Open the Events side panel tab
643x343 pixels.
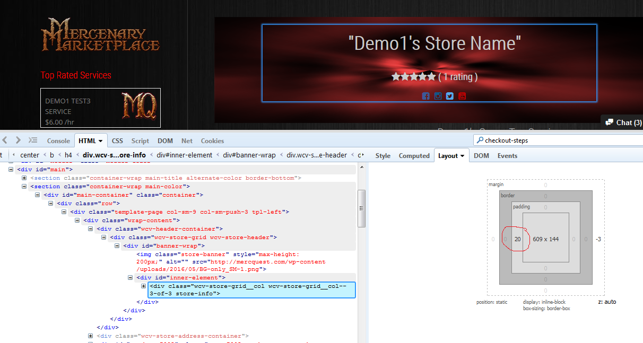coord(507,155)
